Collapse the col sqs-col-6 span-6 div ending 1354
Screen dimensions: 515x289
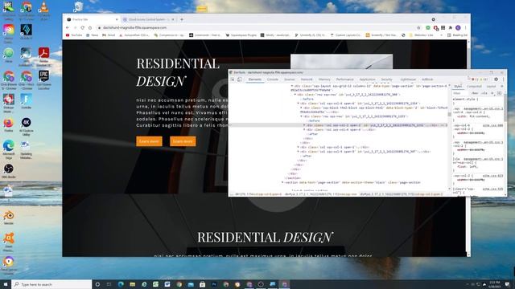299,104
